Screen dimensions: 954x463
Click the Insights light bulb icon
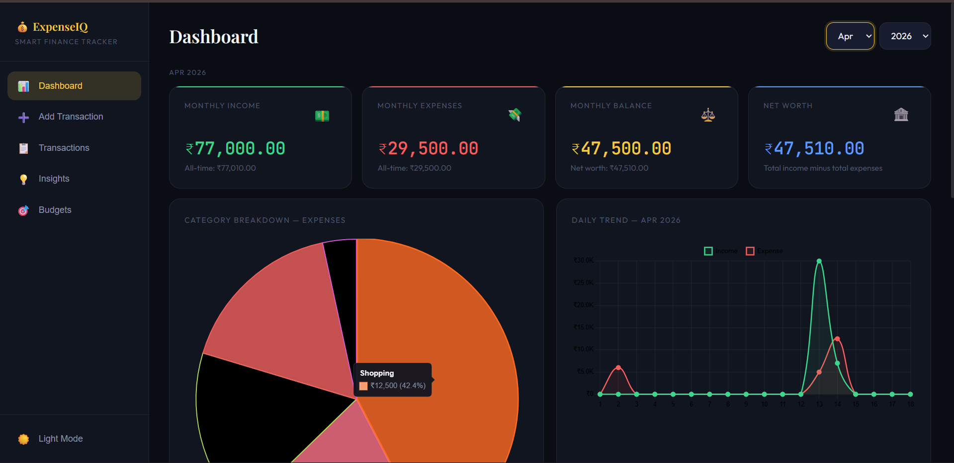(x=23, y=179)
